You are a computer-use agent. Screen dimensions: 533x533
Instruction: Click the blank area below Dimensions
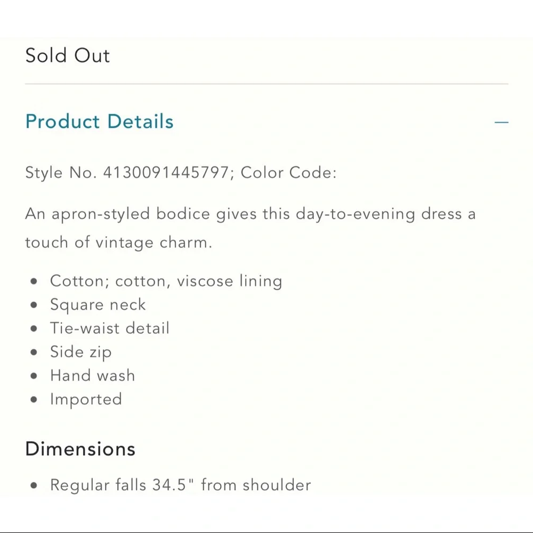tap(266, 512)
